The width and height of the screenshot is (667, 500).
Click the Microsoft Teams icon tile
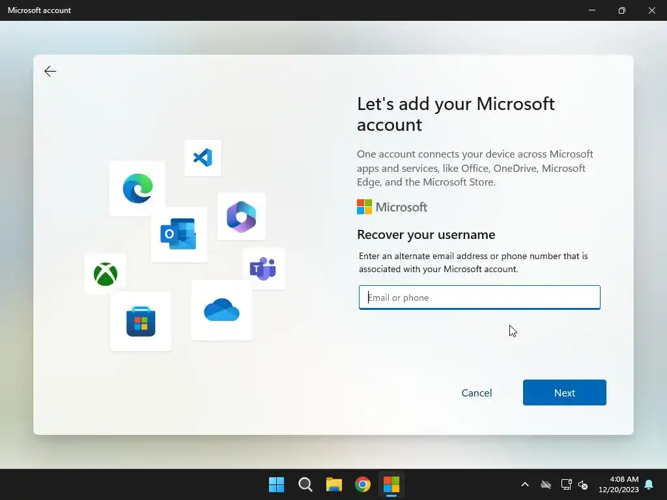pyautogui.click(x=263, y=268)
